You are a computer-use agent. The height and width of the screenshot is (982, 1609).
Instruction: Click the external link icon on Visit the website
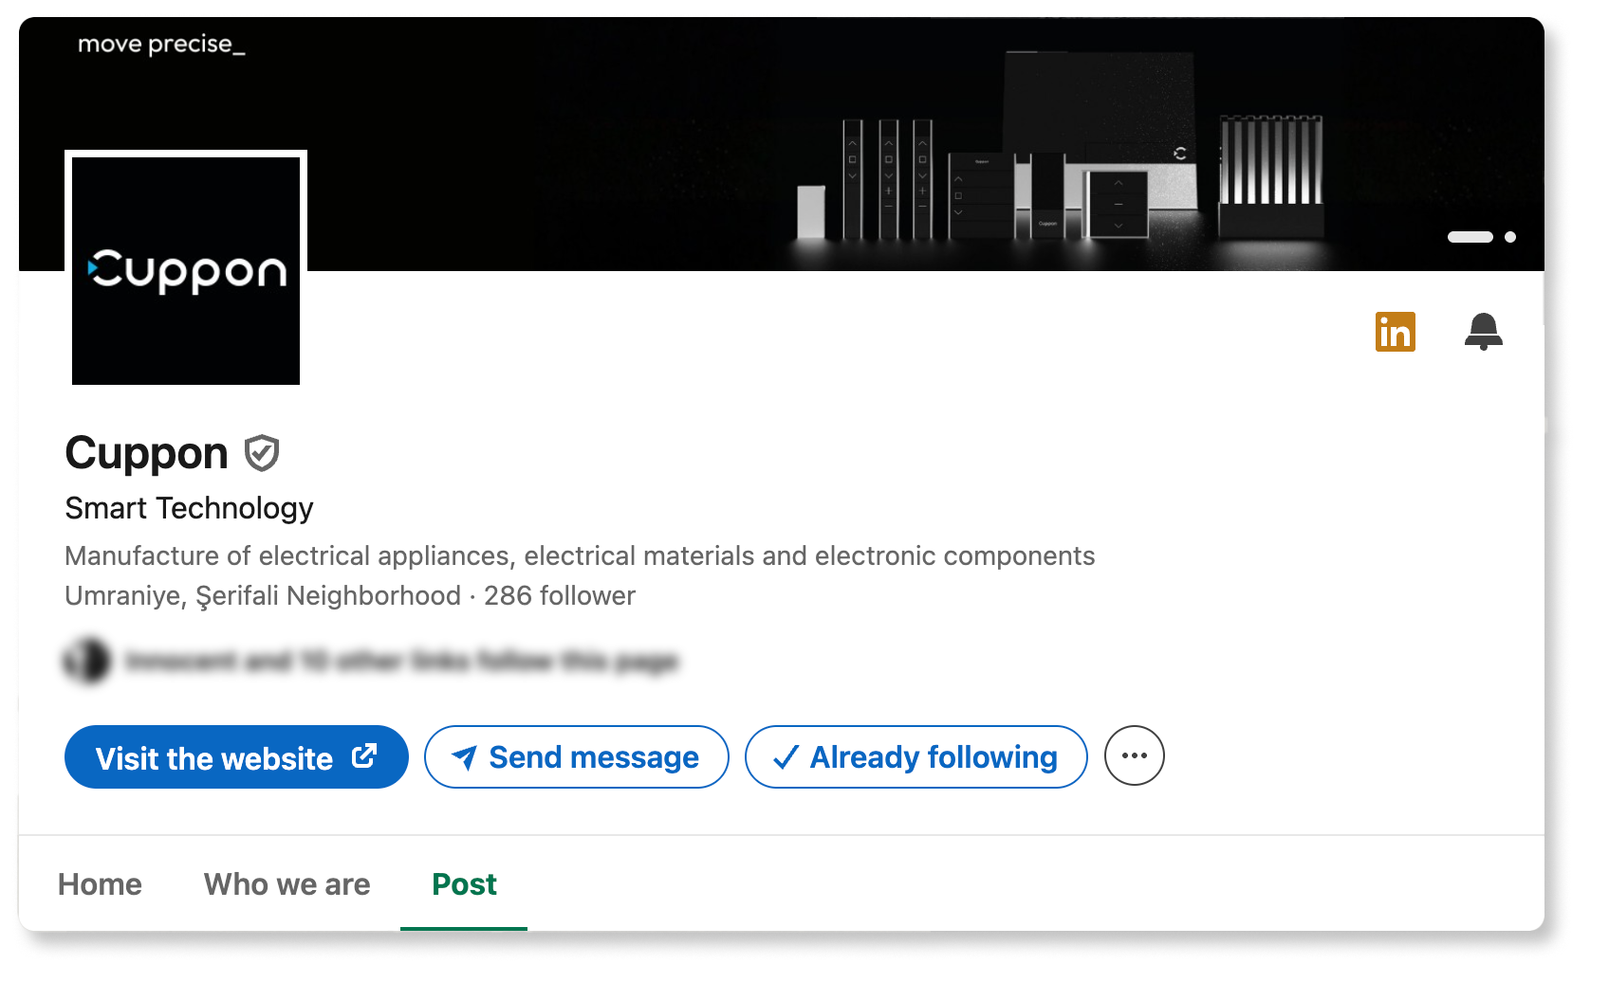(364, 756)
